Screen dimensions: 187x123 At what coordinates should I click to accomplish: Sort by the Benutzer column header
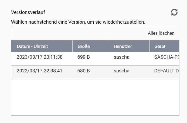(x=123, y=46)
